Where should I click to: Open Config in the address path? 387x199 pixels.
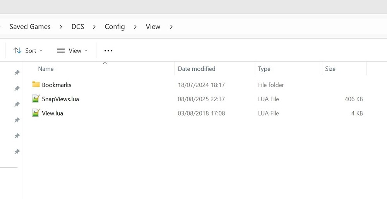coord(115,27)
